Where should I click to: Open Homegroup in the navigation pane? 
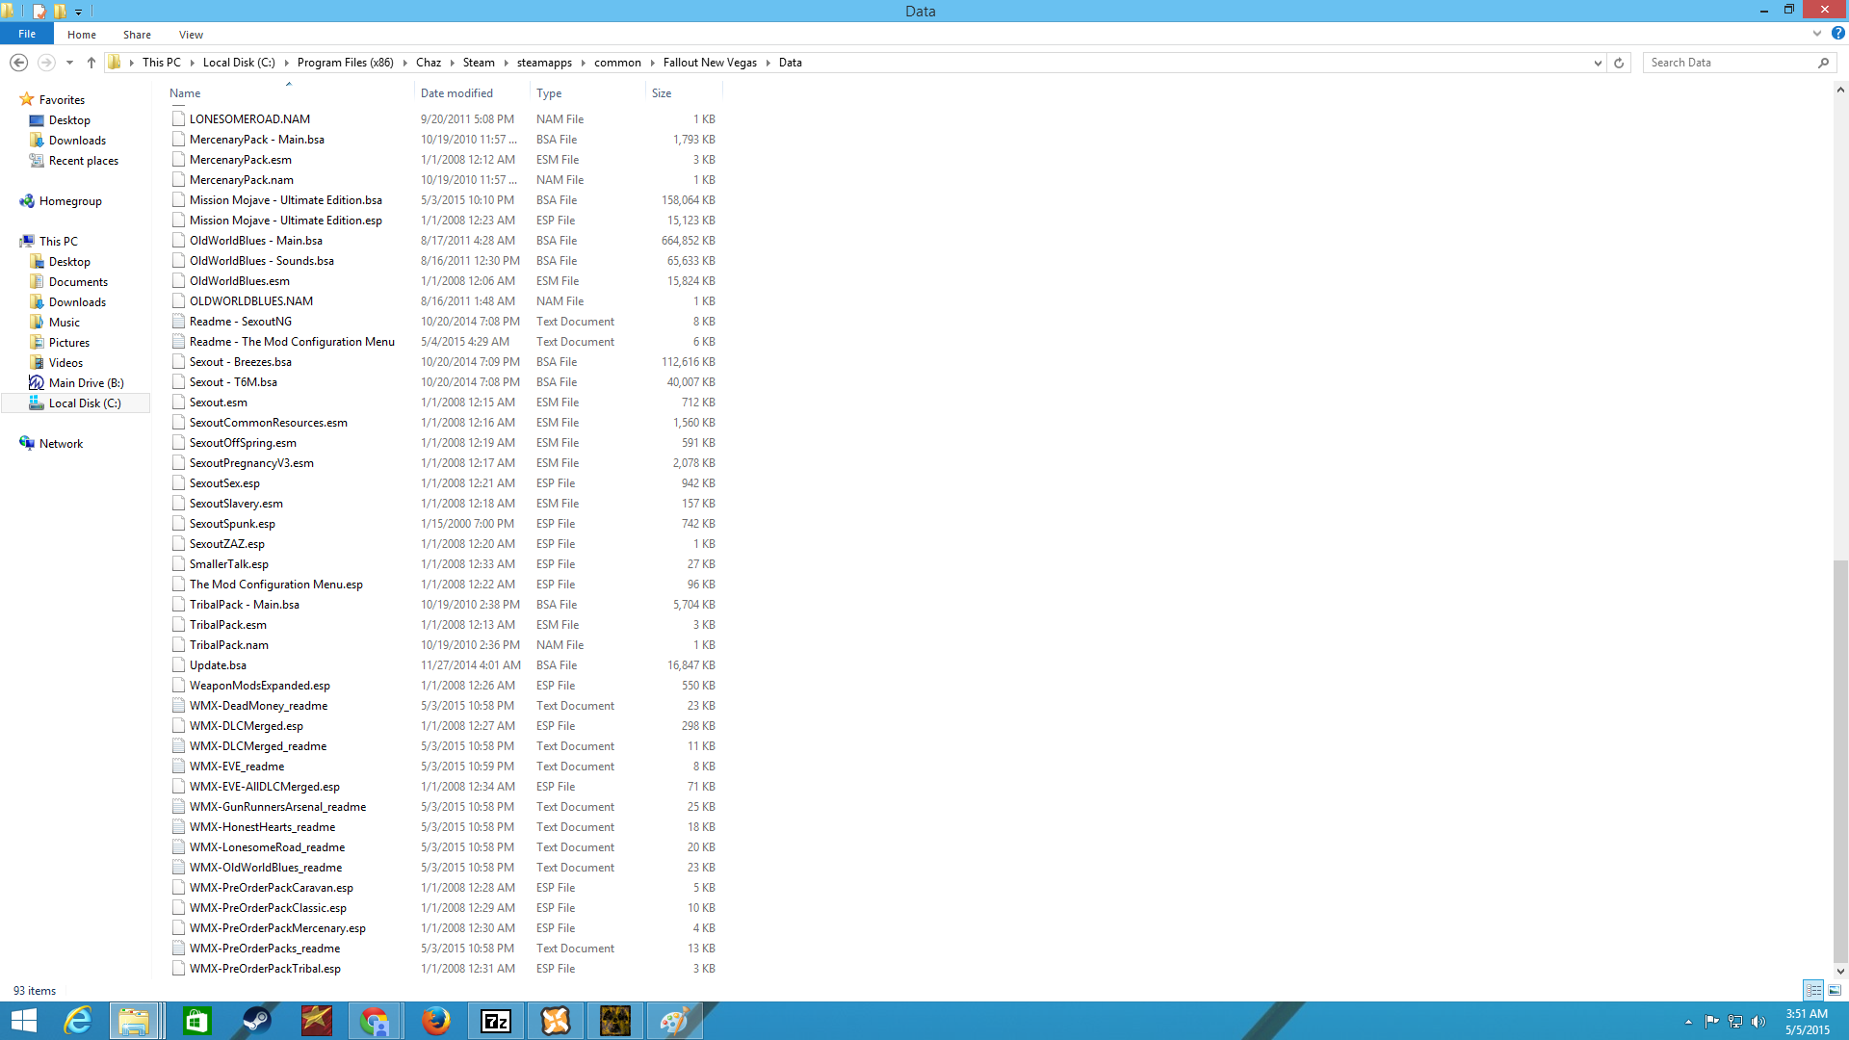click(70, 201)
